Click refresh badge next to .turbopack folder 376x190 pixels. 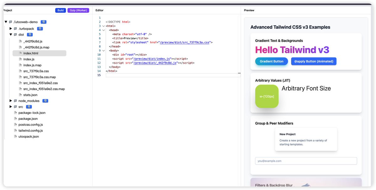coord(40,29)
